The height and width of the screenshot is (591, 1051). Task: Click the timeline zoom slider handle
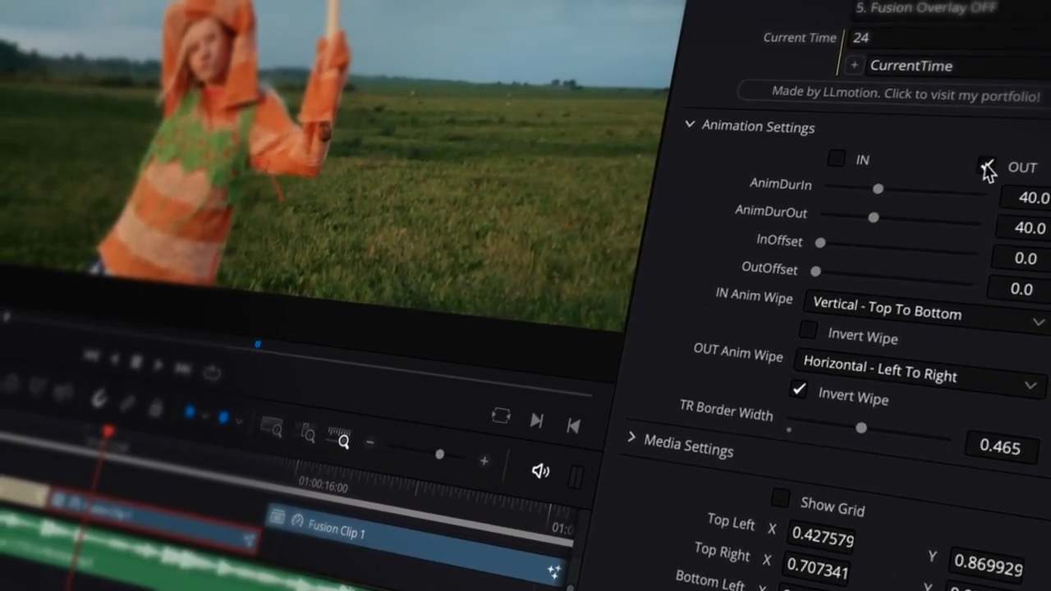click(x=439, y=454)
